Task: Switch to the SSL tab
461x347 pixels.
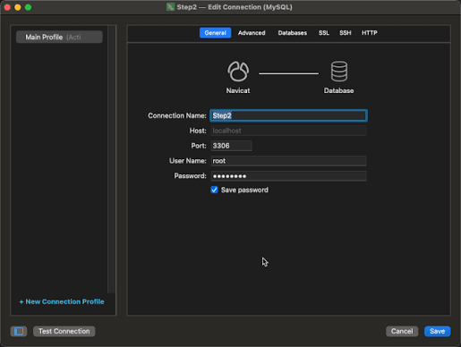Action: tap(324, 33)
